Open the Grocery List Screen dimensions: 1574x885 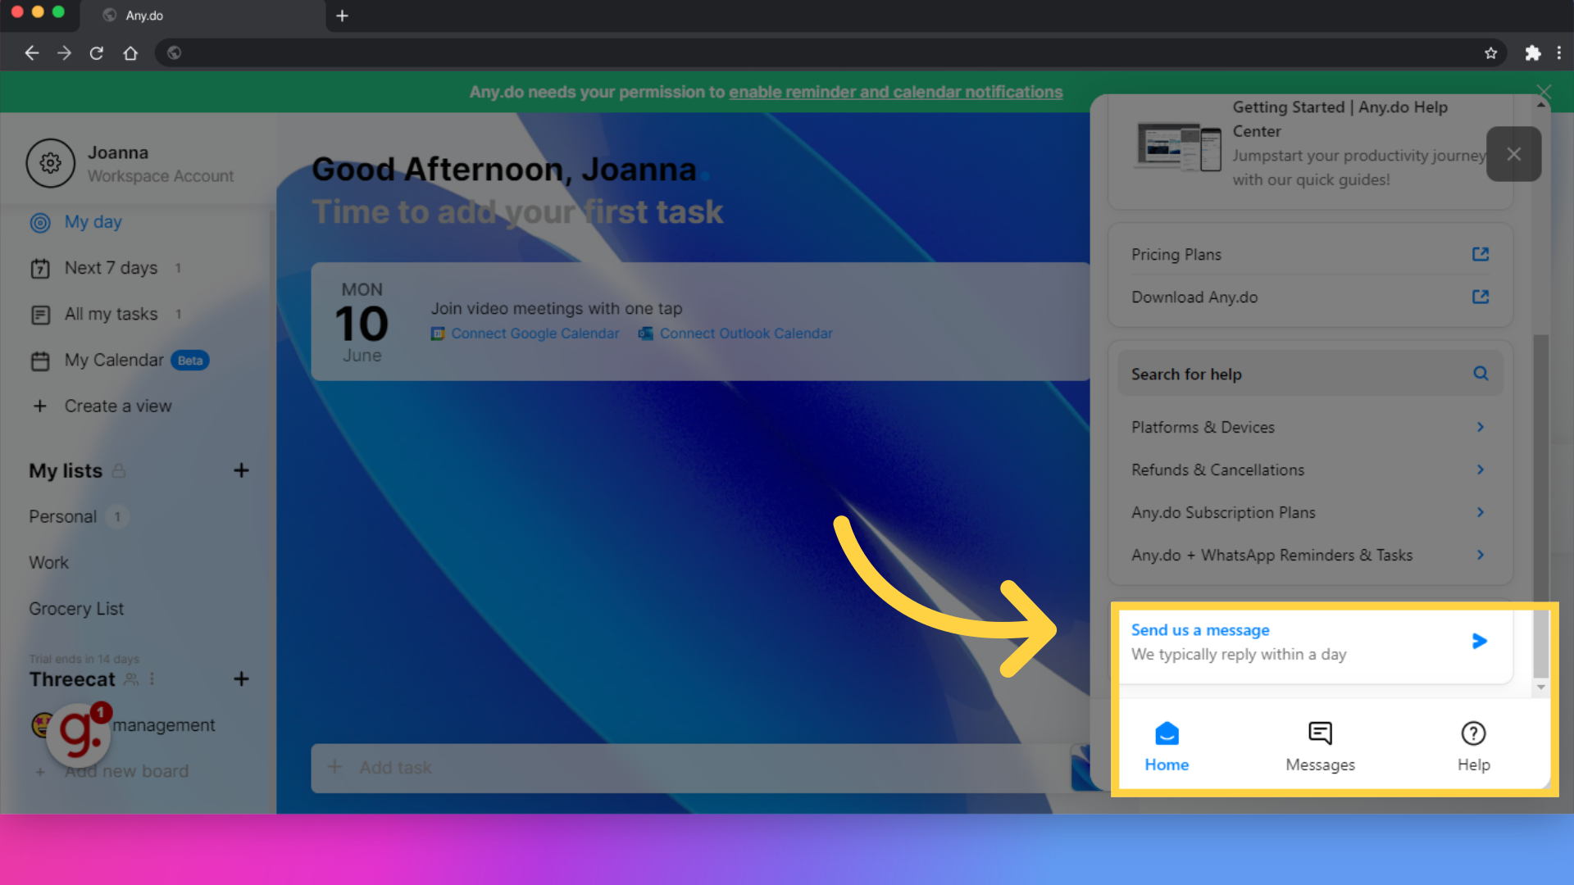coord(76,609)
